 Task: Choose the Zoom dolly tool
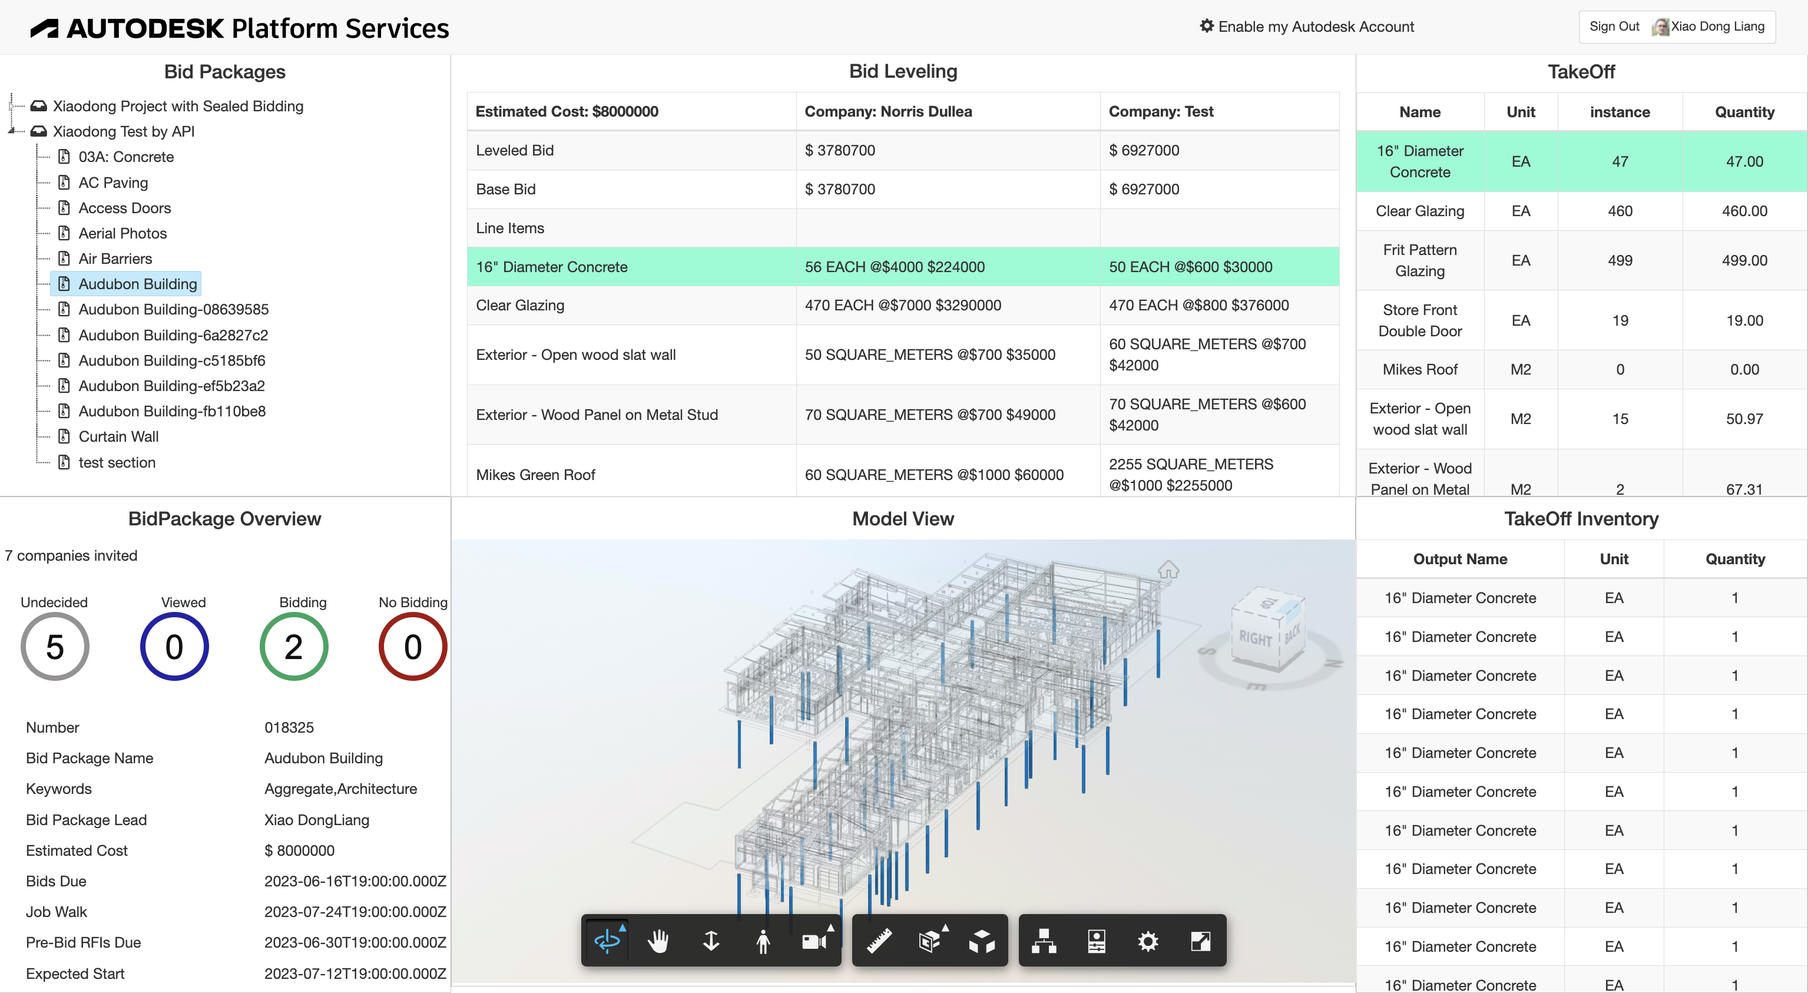coord(711,941)
